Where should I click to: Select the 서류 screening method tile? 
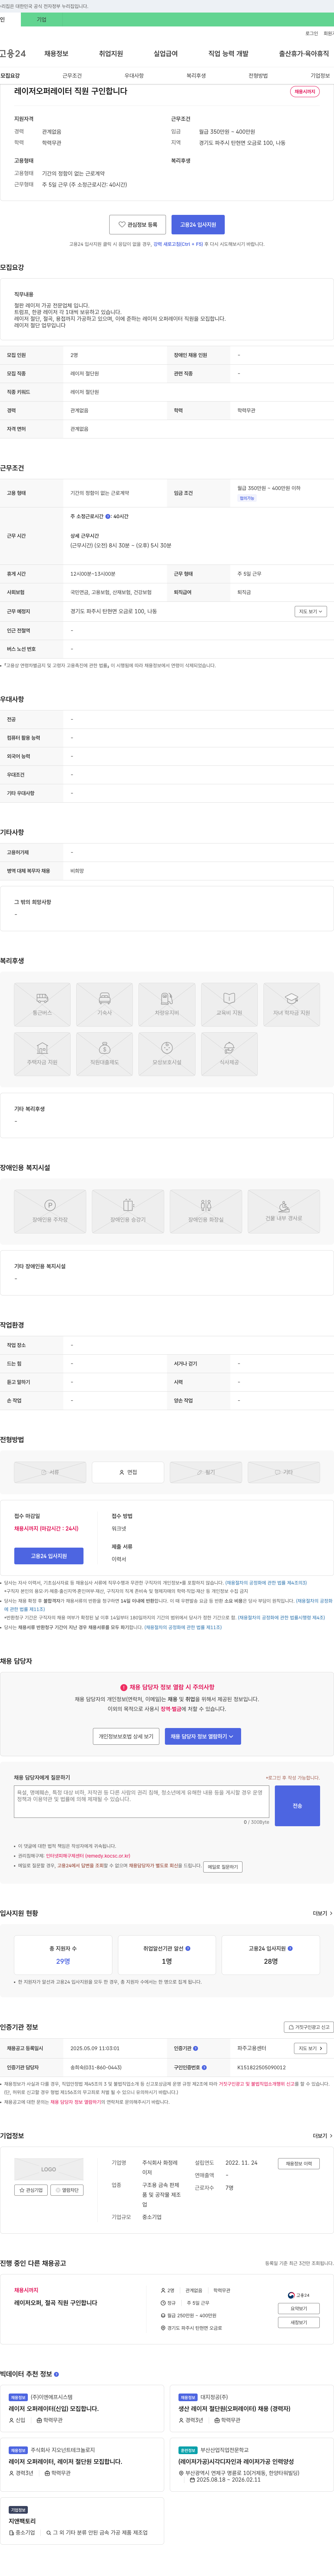50,1472
